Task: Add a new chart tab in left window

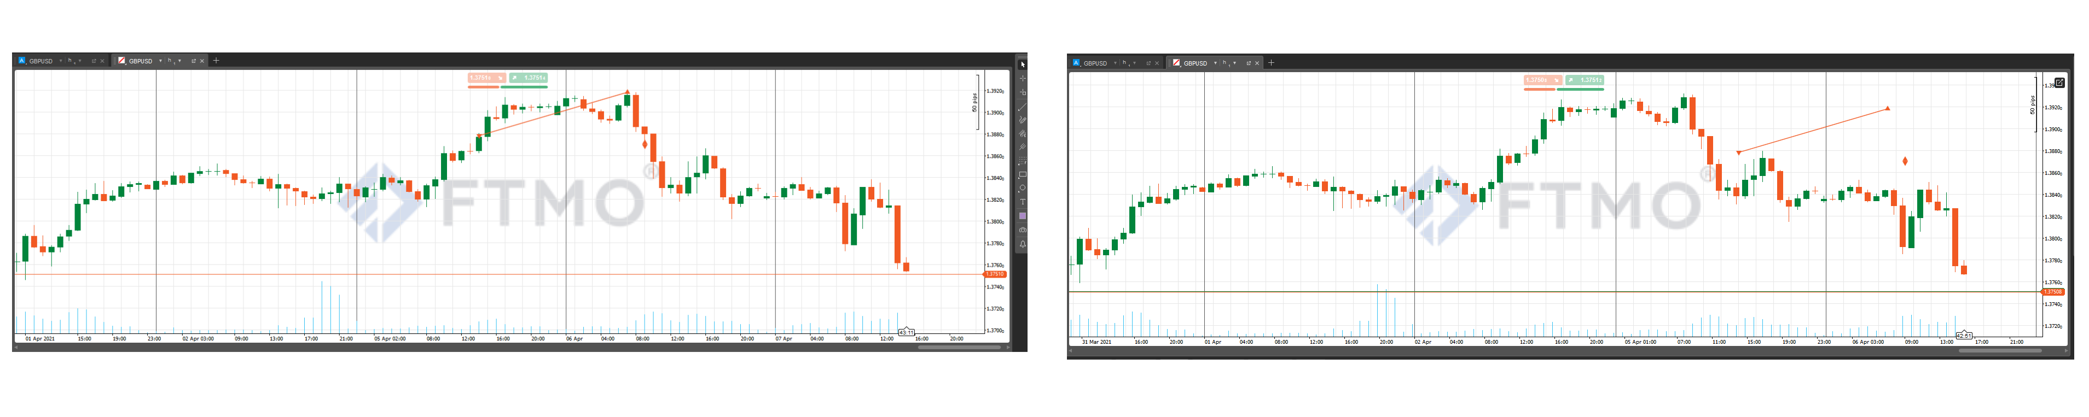Action: [x=217, y=61]
